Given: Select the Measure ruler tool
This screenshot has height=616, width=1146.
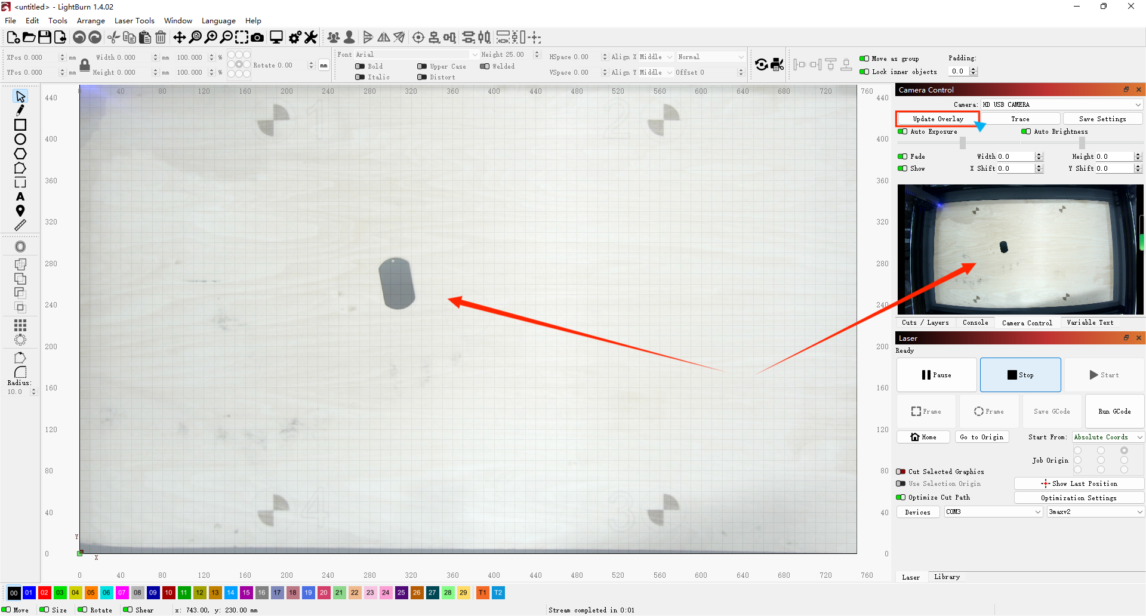Looking at the screenshot, I should 20,225.
